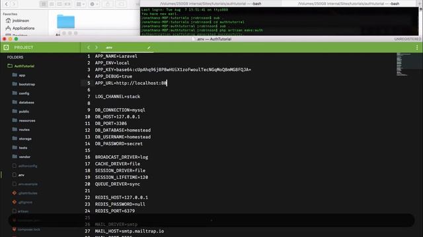
Task: Click the QUEUE_DRIVER=sync line
Action: pyautogui.click(x=118, y=184)
